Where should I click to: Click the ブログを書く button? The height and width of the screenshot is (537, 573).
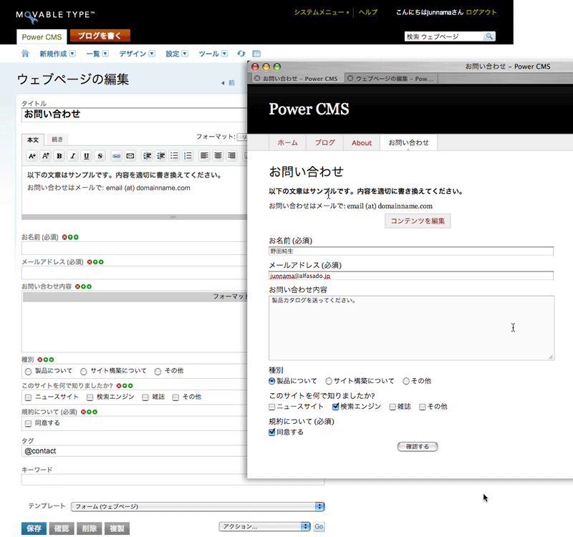click(x=100, y=36)
